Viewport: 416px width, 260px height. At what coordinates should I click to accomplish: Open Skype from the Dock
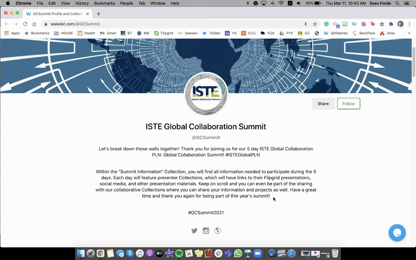[x=130, y=253]
